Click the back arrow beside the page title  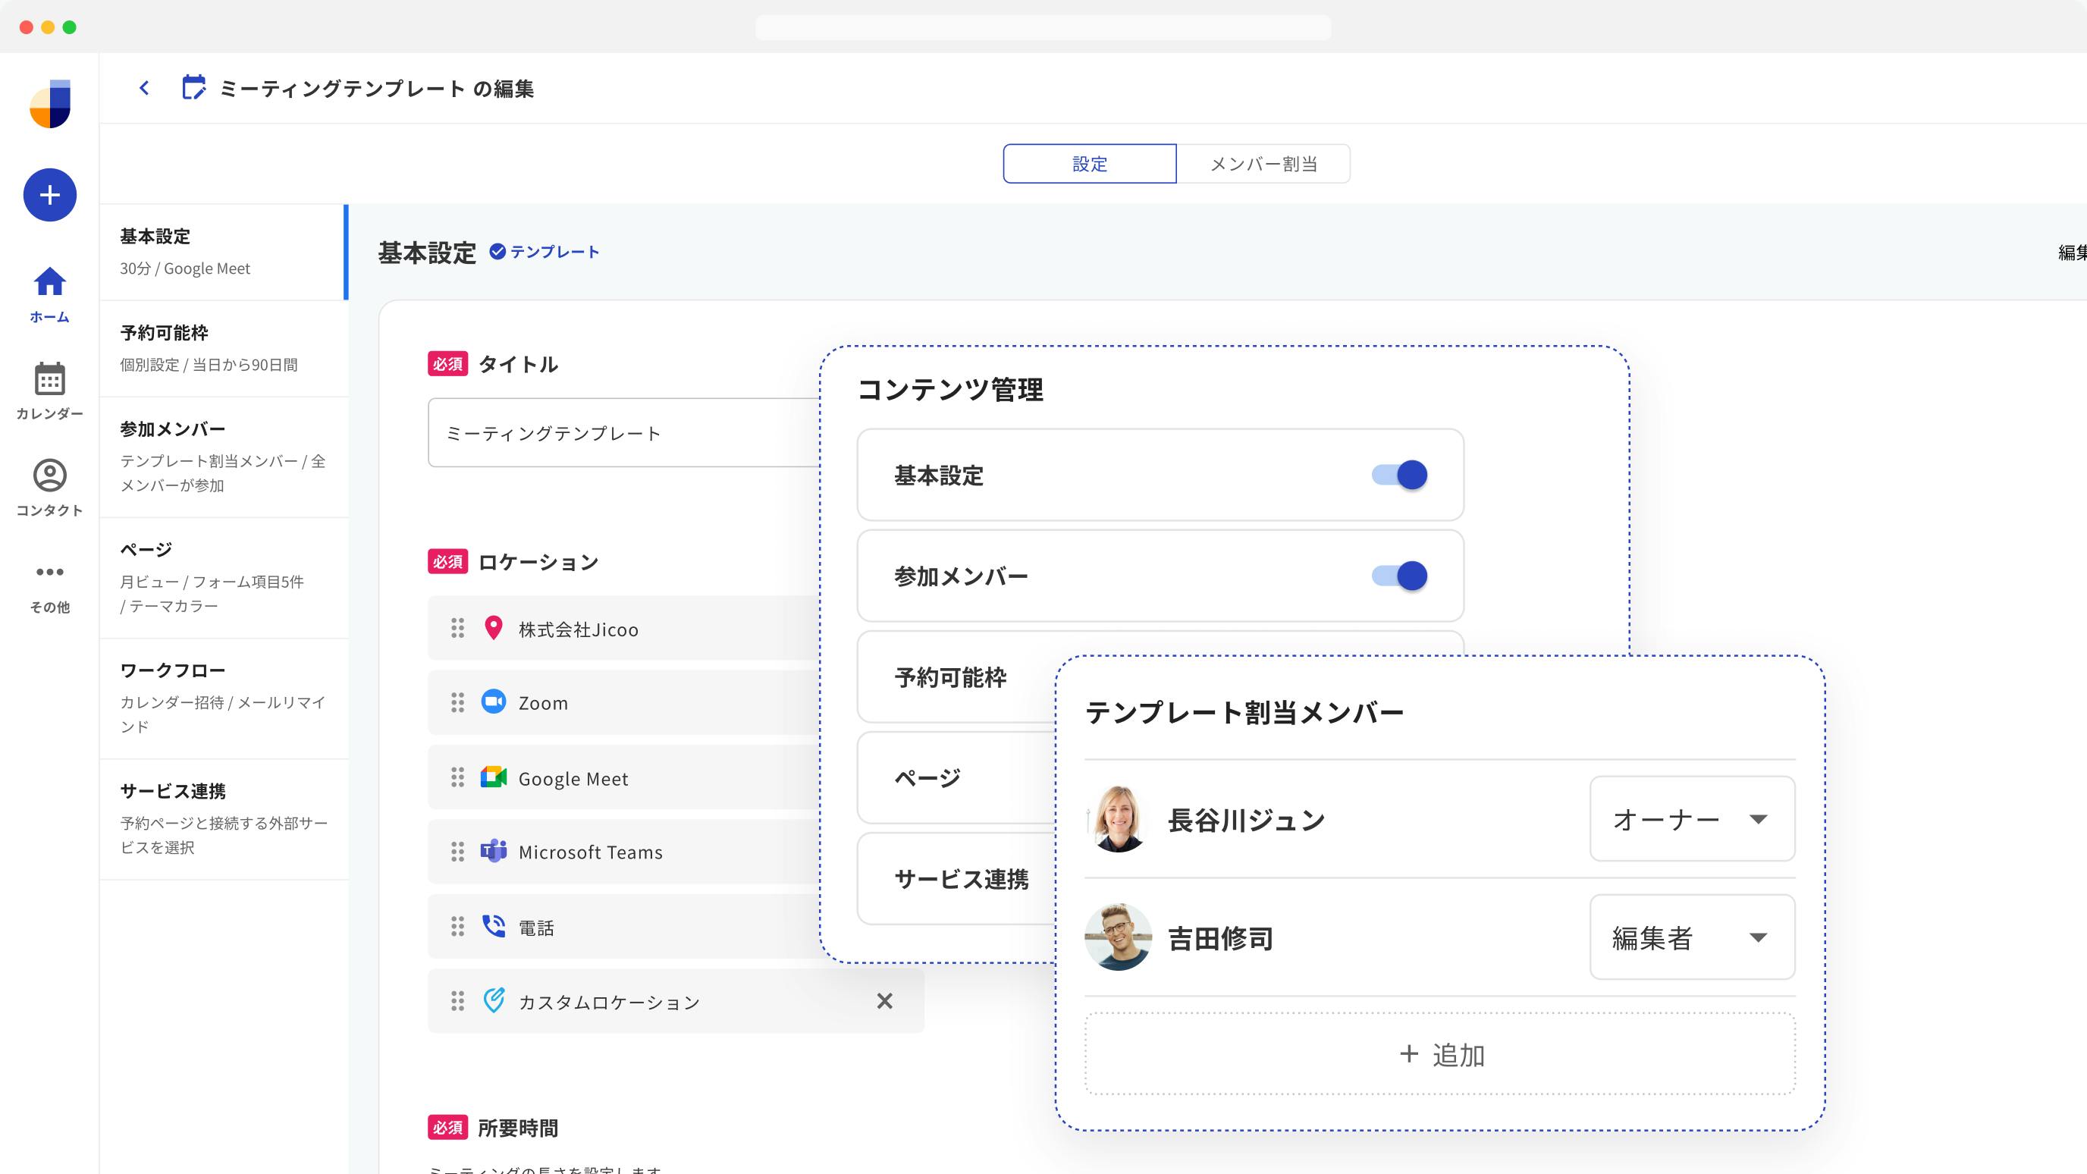click(x=144, y=87)
